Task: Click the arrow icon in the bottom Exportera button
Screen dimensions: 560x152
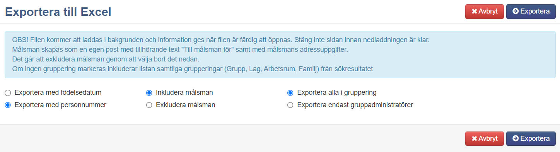Action: click(515, 138)
